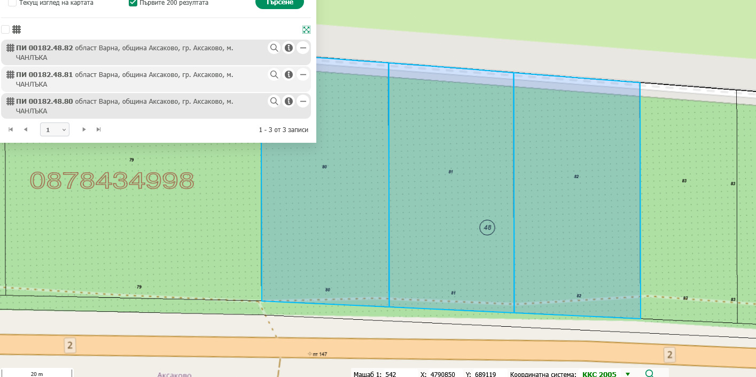Go to the next results page
Screen dimensions: 756x377
pyautogui.click(x=84, y=129)
